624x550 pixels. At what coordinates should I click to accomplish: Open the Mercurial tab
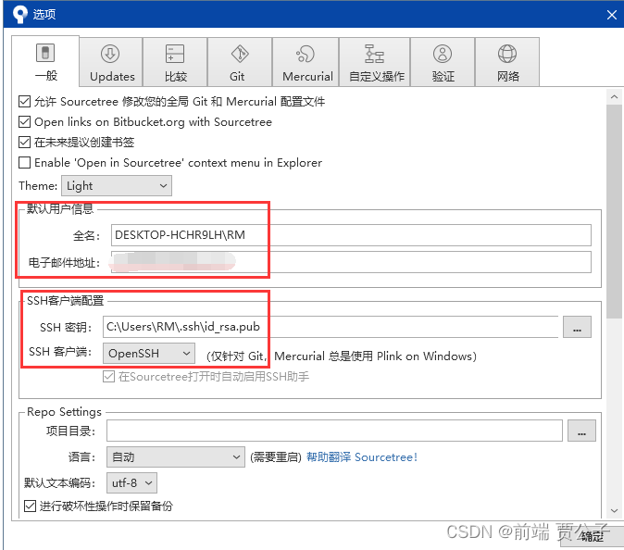pyautogui.click(x=306, y=62)
